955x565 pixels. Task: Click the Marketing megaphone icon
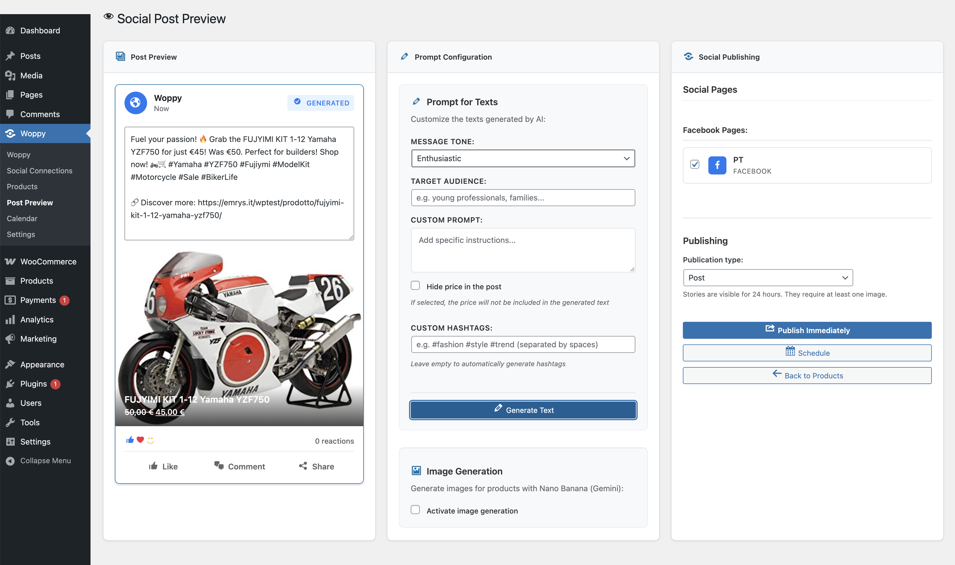10,339
